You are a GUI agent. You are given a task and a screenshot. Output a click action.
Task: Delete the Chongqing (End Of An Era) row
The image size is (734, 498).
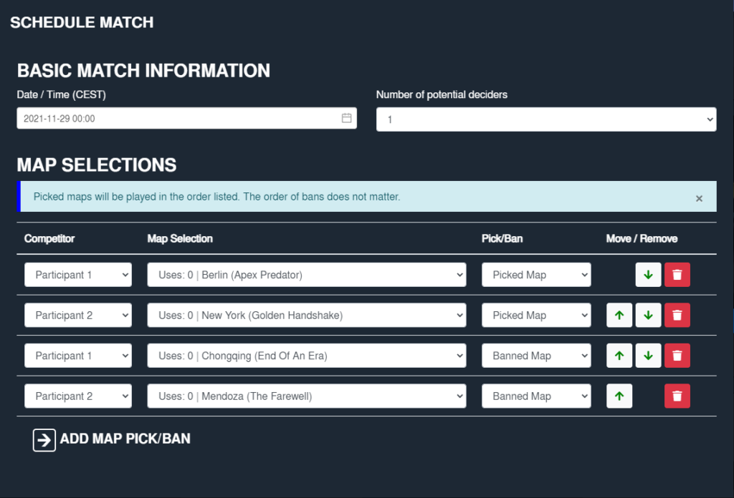click(677, 356)
